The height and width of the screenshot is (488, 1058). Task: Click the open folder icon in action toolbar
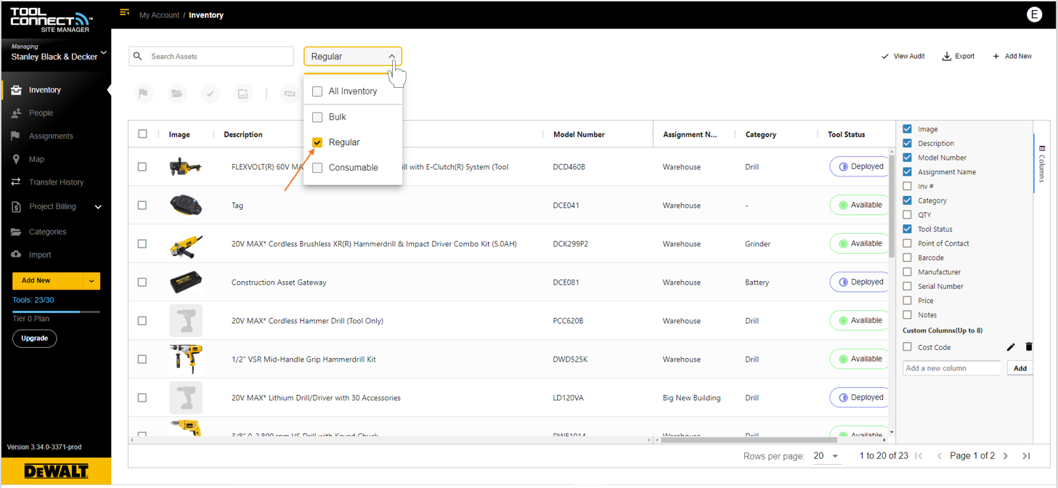[177, 94]
